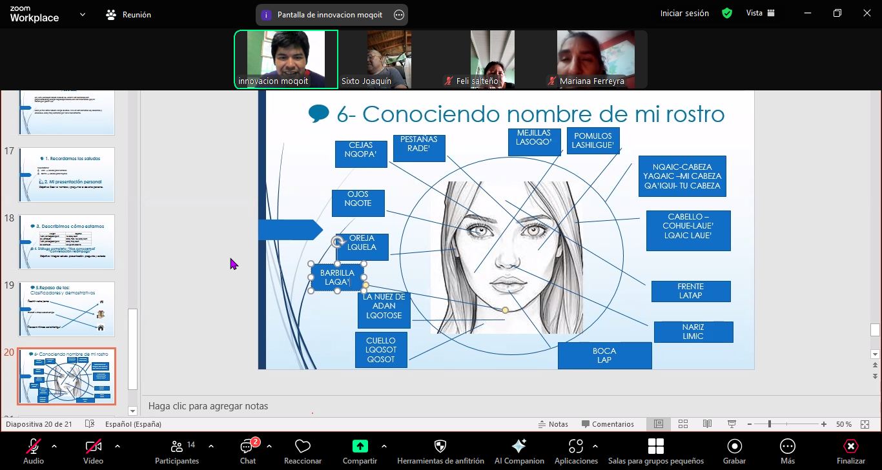Expand the Zoom Workplace dropdown chevron
Viewport: 882px width, 470px height.
click(82, 14)
